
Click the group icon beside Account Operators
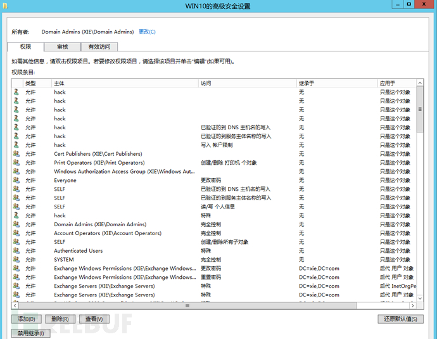16,233
